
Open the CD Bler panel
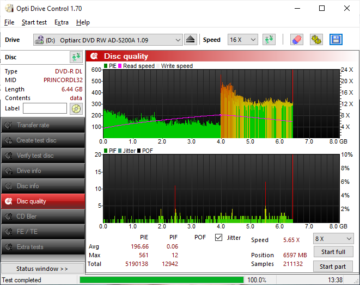[43, 216]
